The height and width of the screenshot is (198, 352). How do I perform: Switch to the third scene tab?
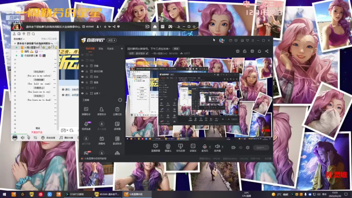click(110, 48)
